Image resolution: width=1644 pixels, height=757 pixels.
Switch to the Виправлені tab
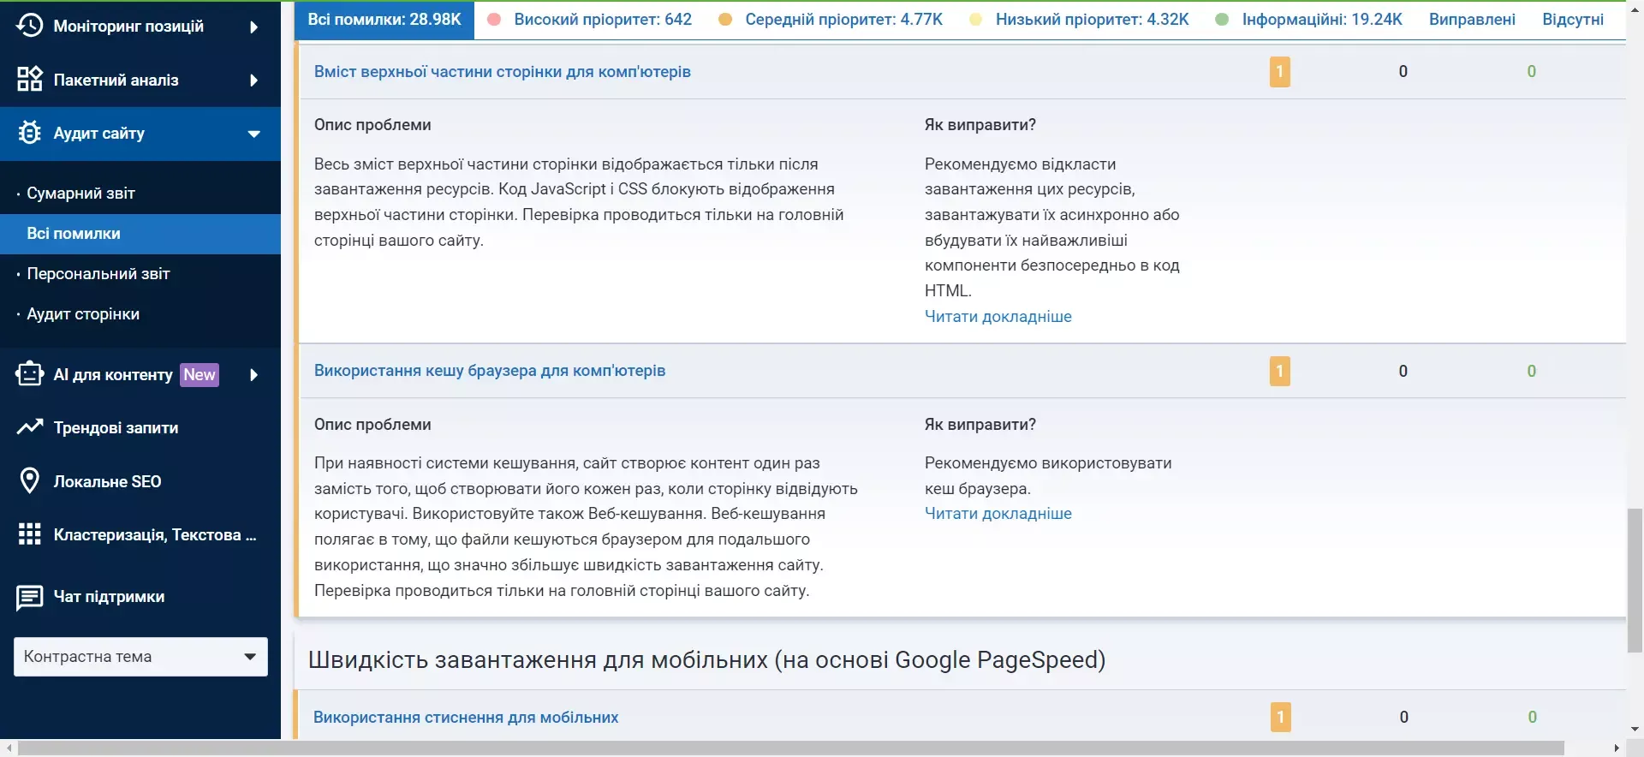[x=1472, y=20]
